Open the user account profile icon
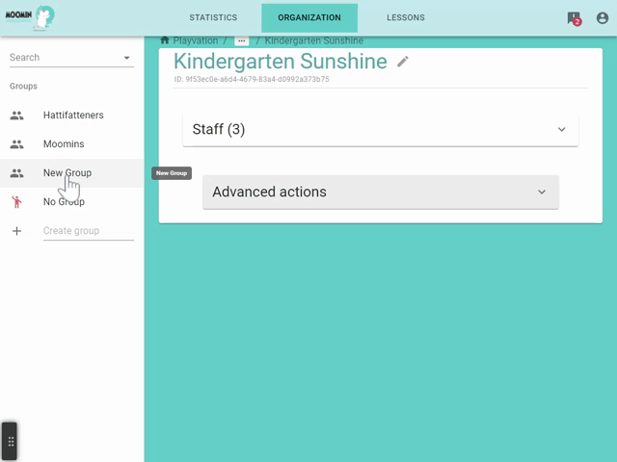The width and height of the screenshot is (617, 462). 602,18
